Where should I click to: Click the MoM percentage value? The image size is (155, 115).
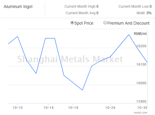149,13
